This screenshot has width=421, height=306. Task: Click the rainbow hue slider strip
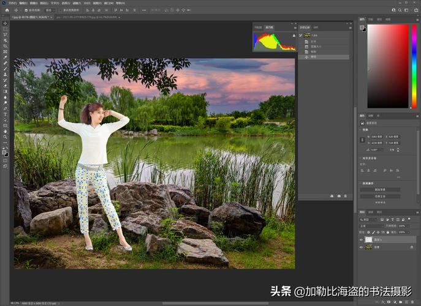tap(414, 66)
